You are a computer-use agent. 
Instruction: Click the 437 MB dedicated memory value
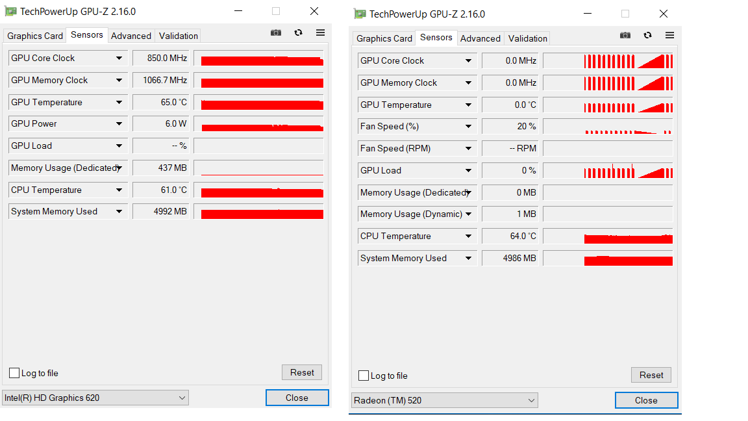coord(161,168)
